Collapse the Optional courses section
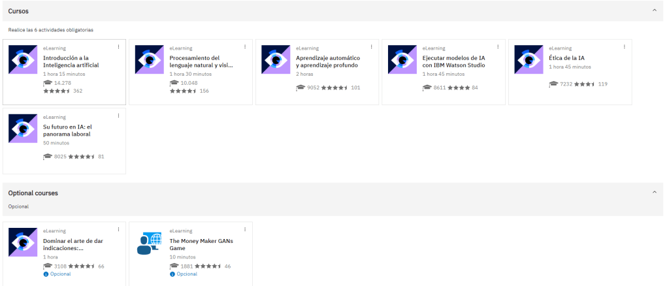Image resolution: width=669 pixels, height=286 pixels. (654, 193)
